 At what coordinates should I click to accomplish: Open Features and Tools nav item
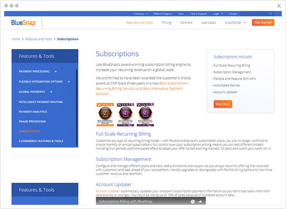click(139, 22)
